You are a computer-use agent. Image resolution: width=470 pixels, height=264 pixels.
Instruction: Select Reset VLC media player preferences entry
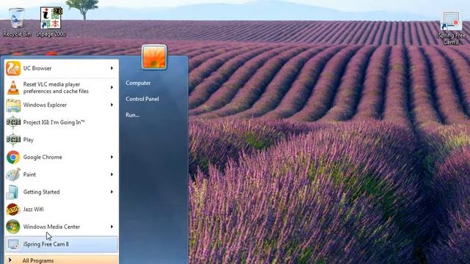[x=62, y=88]
